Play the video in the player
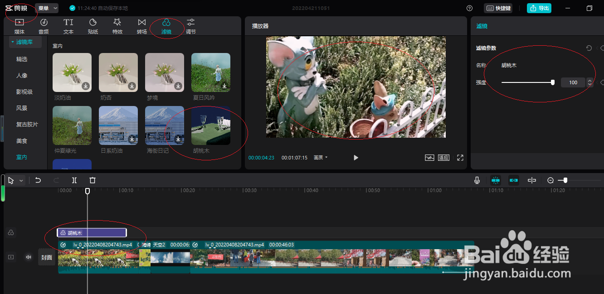Viewport: 604px width, 294px height. point(356,158)
